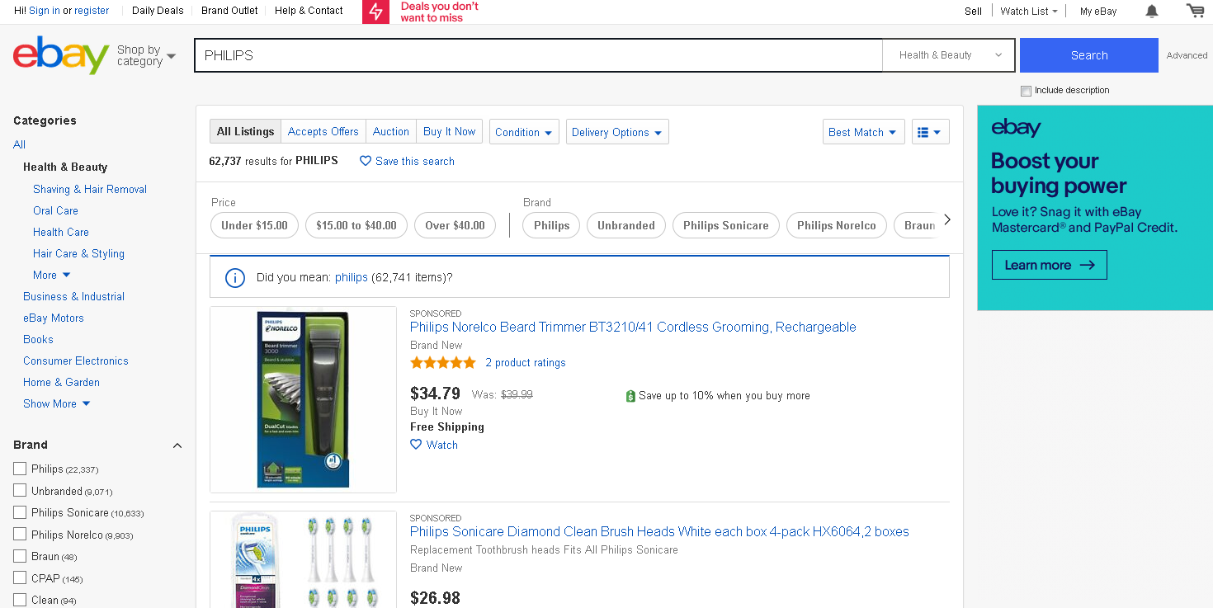Enable the Include description checkbox
This screenshot has height=608, width=1213.
click(x=1026, y=91)
